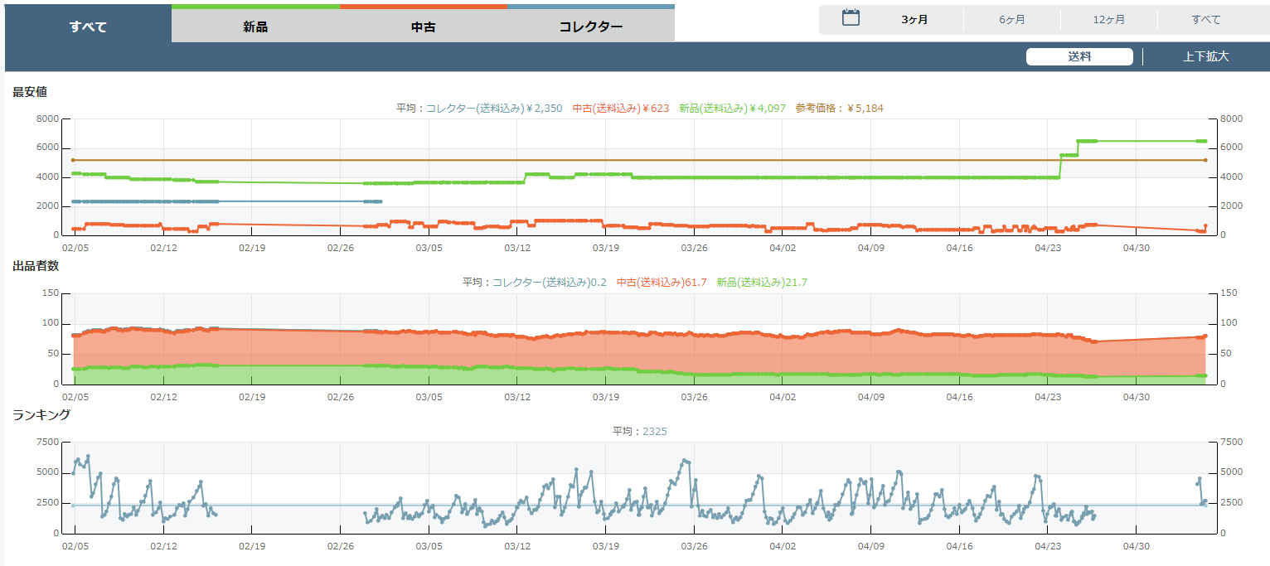Click the brown 参考価格 line's right end dot
Viewport: 1270px width, 566px height.
point(1205,160)
